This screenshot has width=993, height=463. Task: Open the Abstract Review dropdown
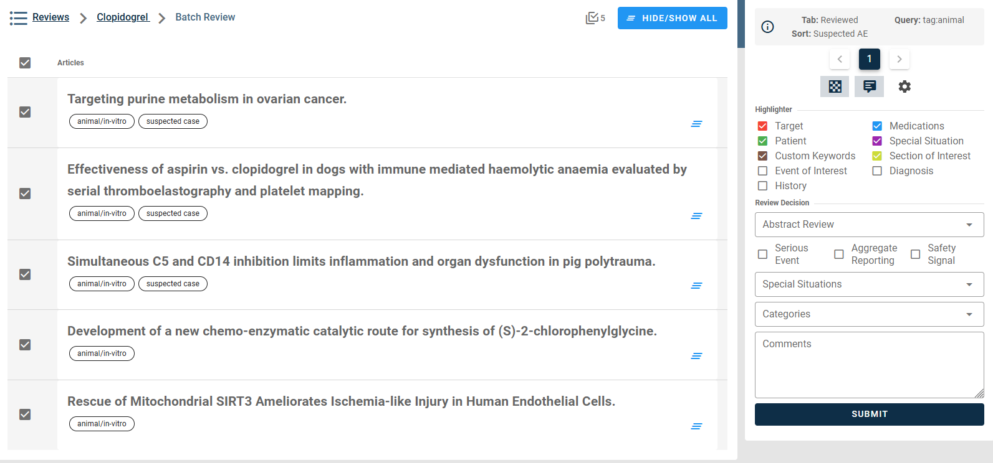(x=869, y=225)
